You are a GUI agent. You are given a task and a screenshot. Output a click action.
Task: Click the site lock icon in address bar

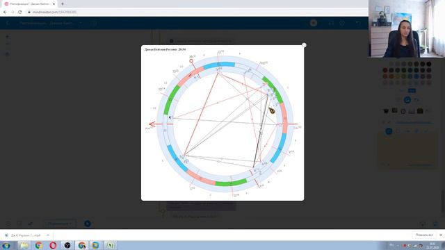(x=29, y=12)
